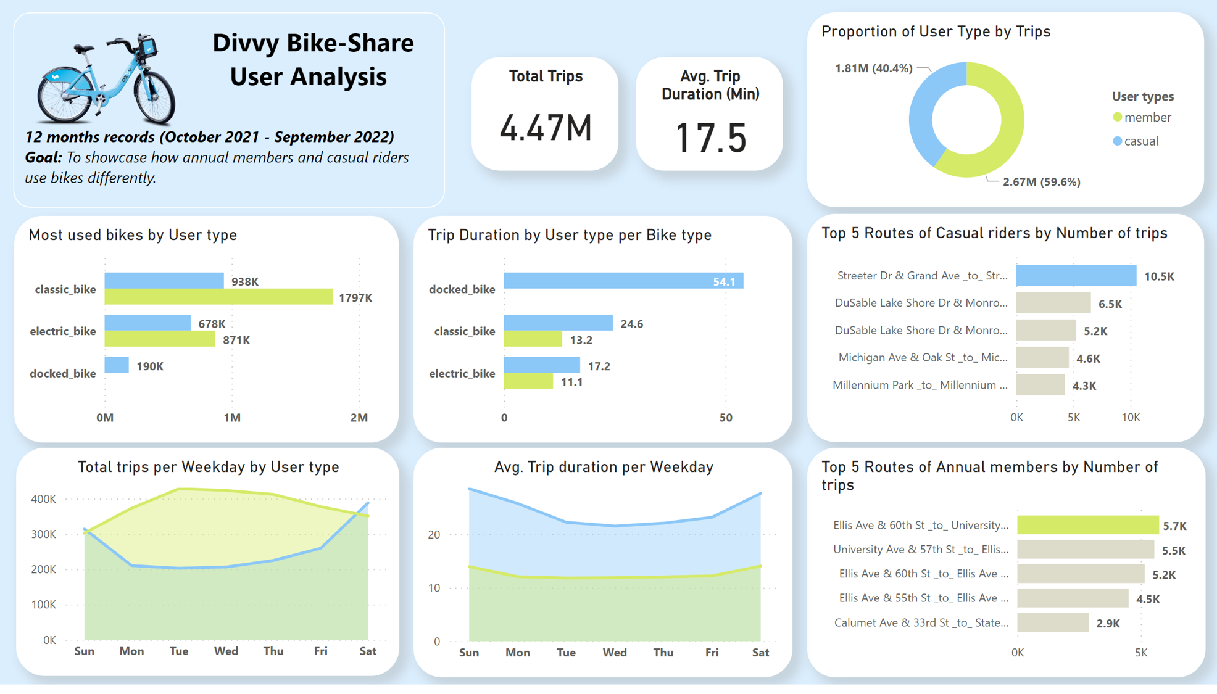This screenshot has width=1217, height=694.
Task: Click the casual legend color dot
Action: (1117, 141)
